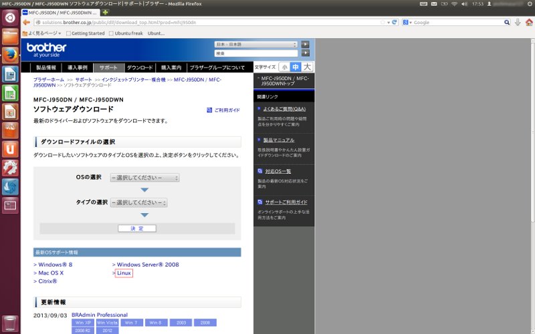The height and width of the screenshot is (334, 535).
Task: Open Ubuntu Software Center icon
Action: pos(10,130)
